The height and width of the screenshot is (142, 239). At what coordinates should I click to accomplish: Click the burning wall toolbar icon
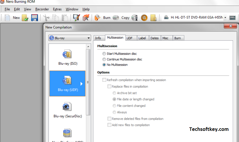(86, 18)
